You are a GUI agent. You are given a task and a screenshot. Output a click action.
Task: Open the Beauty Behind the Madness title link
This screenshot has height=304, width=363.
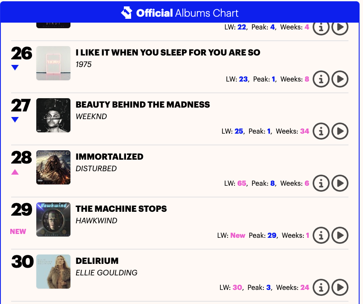[143, 105]
